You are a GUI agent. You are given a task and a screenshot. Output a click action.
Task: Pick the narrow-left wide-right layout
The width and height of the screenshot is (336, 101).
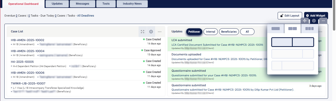click(293, 66)
